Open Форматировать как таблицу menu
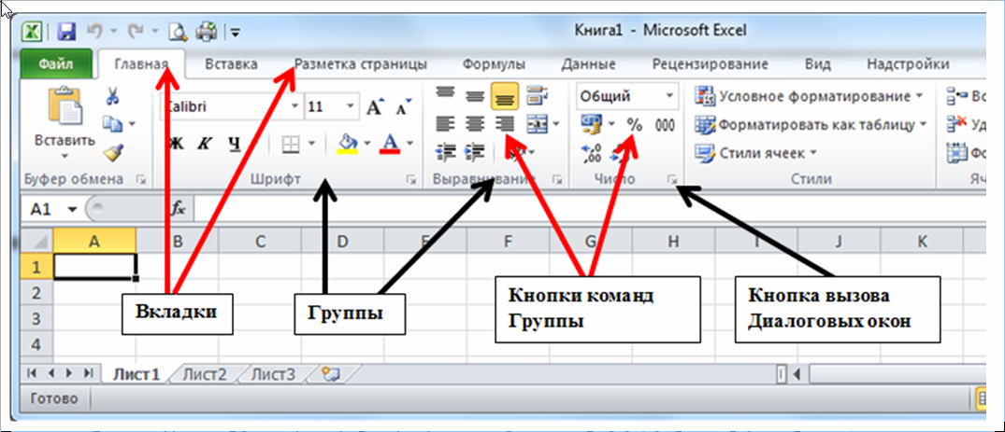Viewport: 1005px width, 432px height. pos(811,124)
